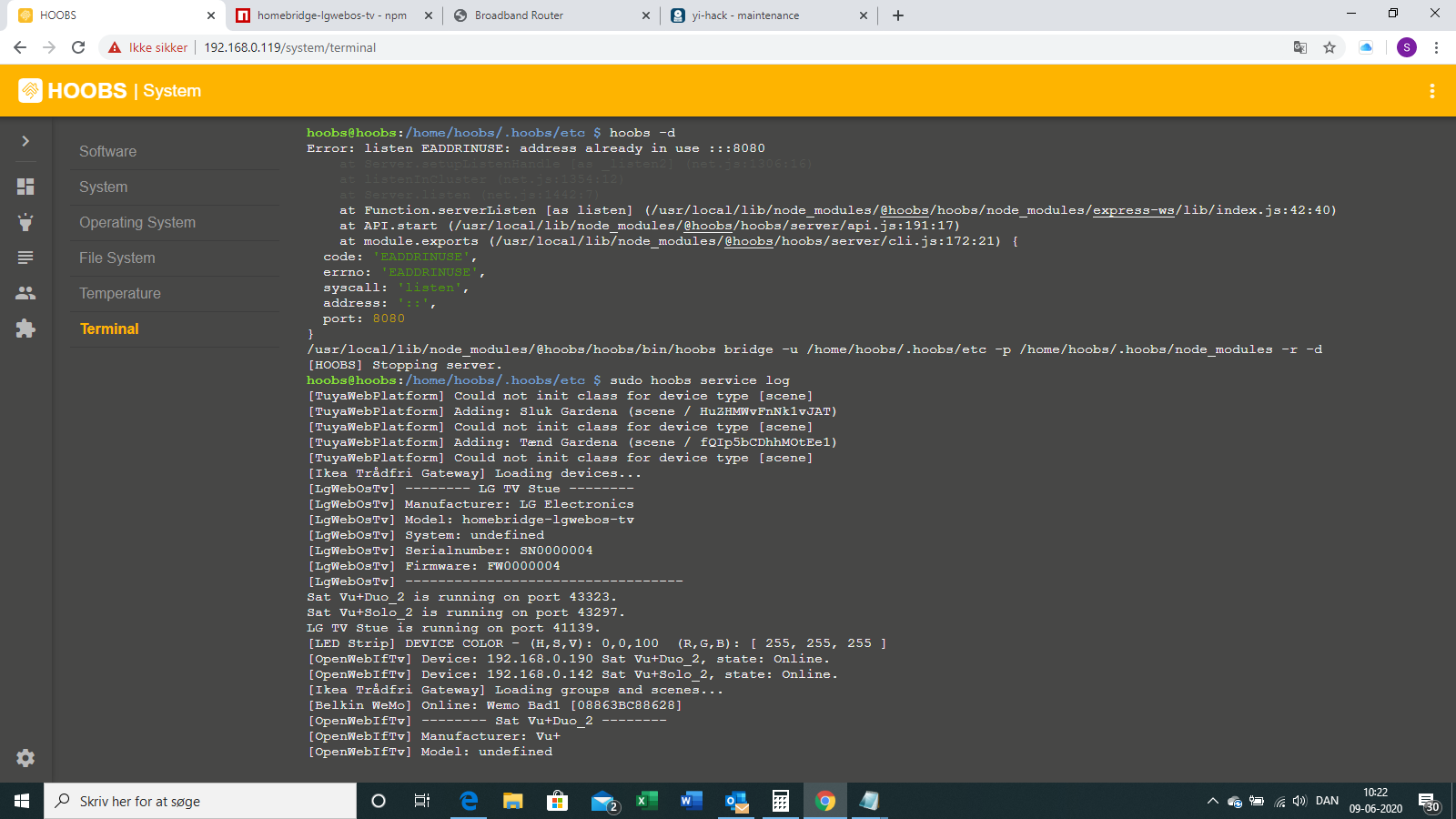Viewport: 1456px width, 819px height.
Task: Click the express-ws link in terminal
Action: point(1133,210)
